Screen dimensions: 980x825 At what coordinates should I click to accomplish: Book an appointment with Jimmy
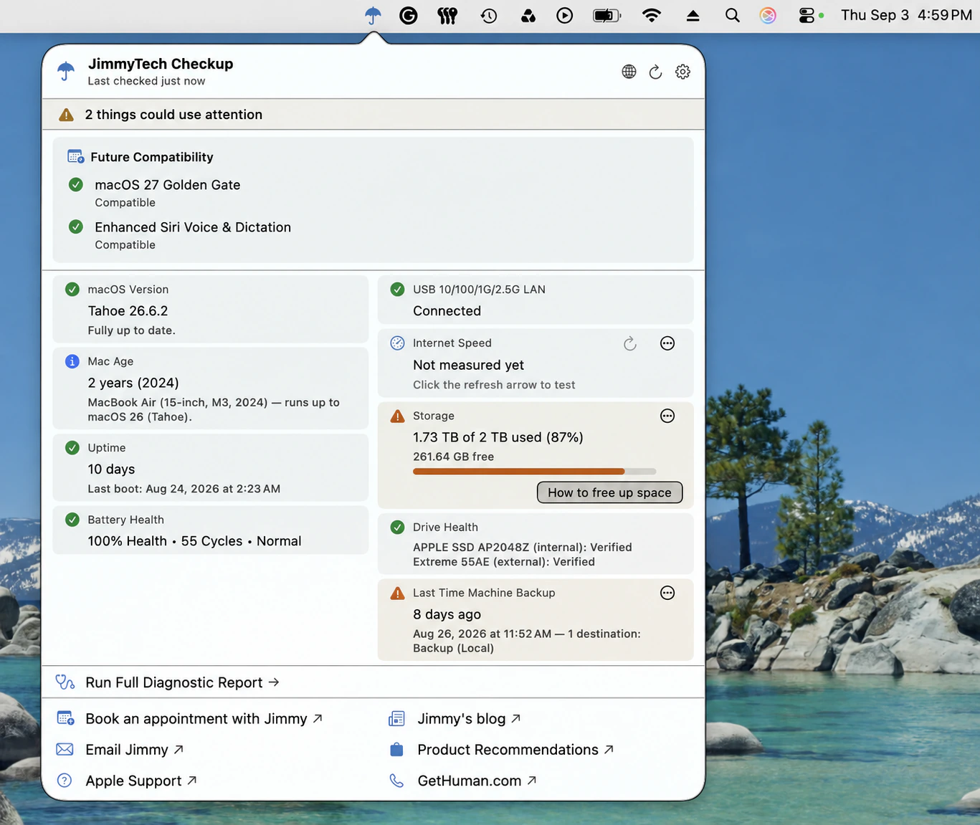coord(204,718)
